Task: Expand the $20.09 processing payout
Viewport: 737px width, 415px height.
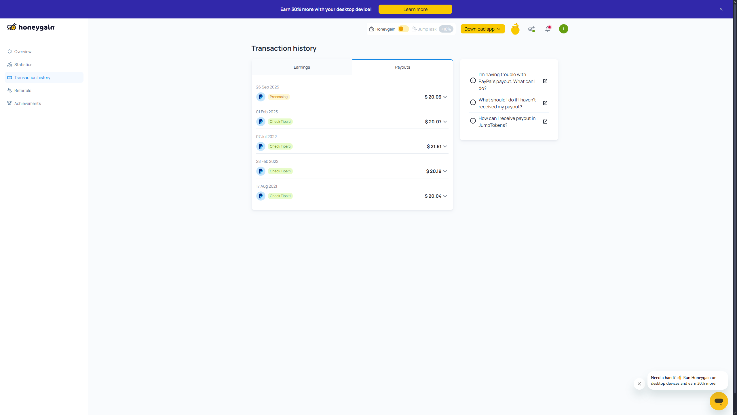Action: tap(445, 97)
